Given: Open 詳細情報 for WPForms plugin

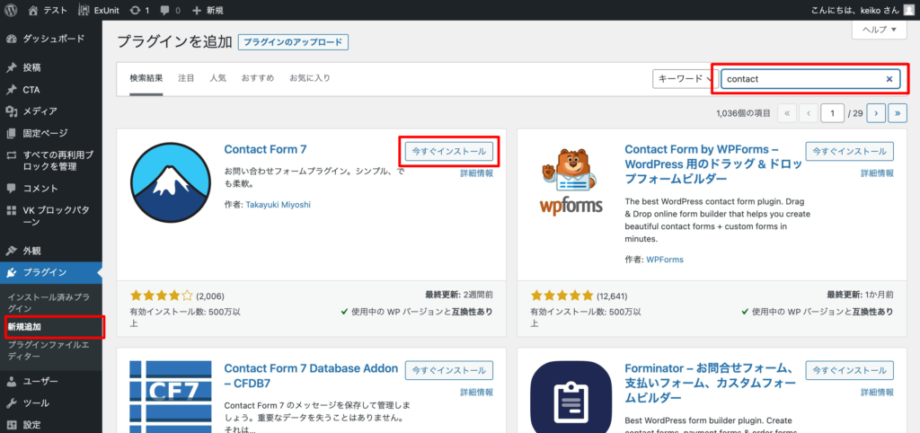Looking at the screenshot, I should pos(877,173).
